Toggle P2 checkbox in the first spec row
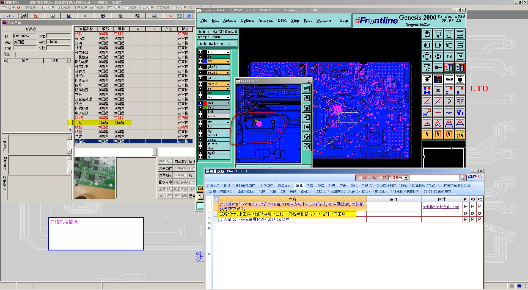 (473, 206)
